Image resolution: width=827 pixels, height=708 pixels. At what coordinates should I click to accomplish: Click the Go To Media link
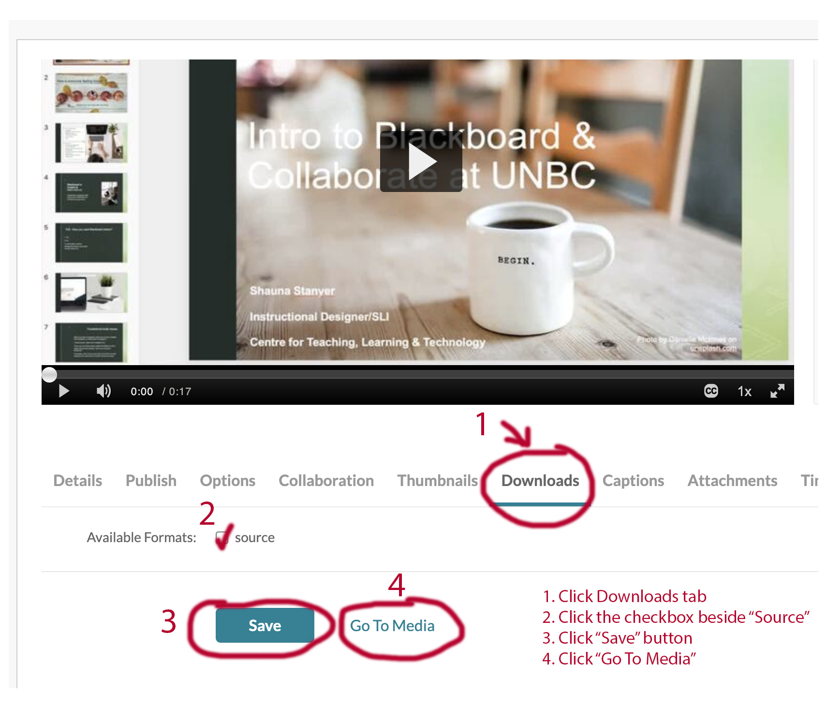point(392,625)
